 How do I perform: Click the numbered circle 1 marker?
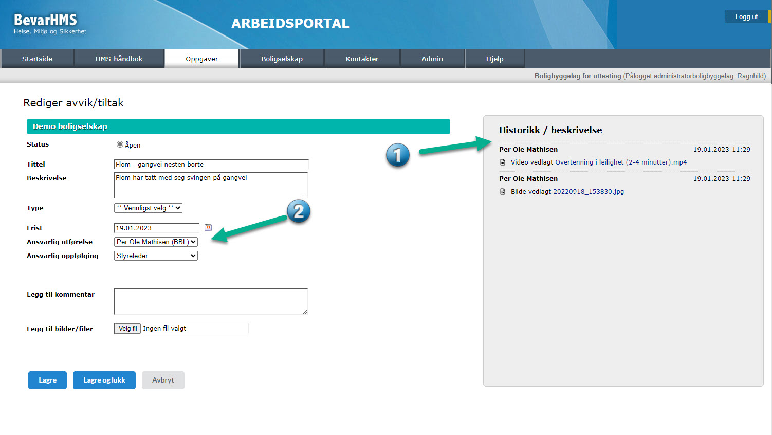(x=397, y=155)
